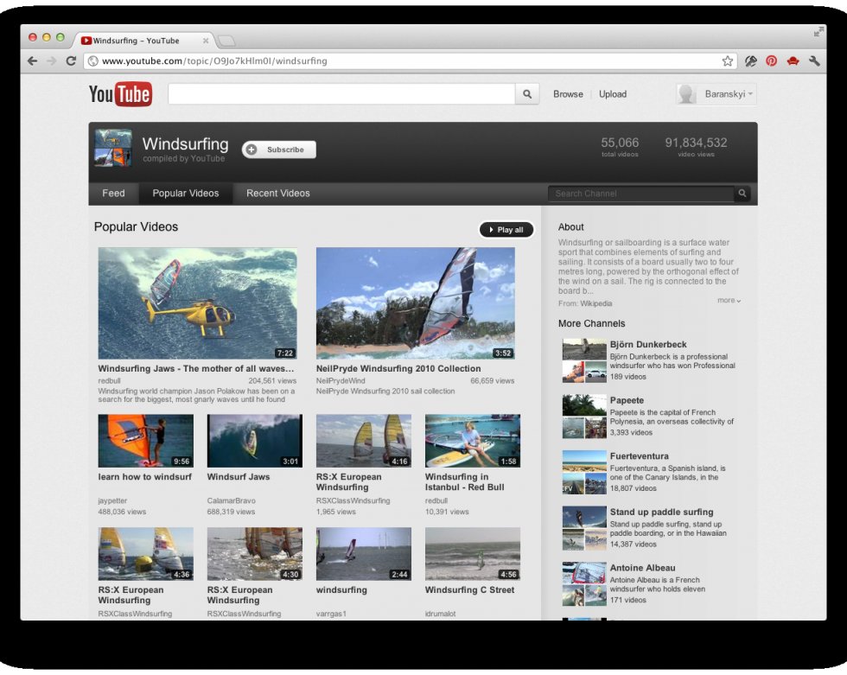Click the Search Channel field

coord(641,194)
